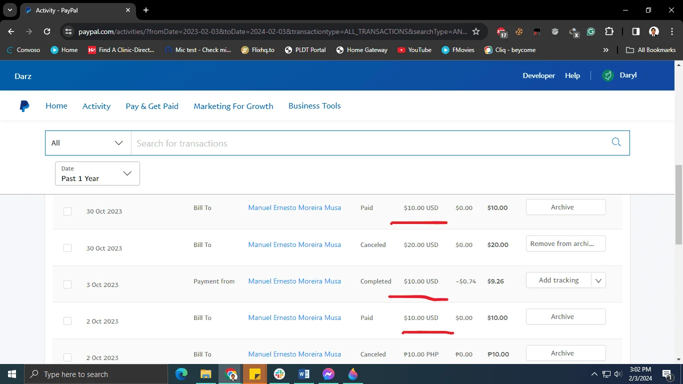Open the Chrome profile avatar
The width and height of the screenshot is (683, 384).
(653, 31)
